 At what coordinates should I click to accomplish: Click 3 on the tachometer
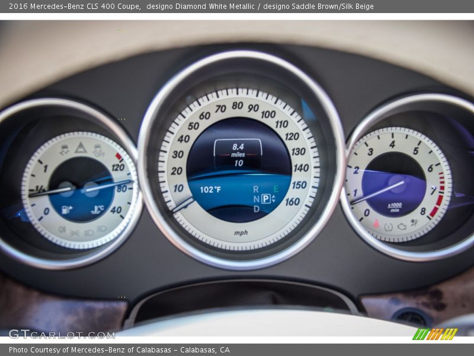(x=370, y=152)
